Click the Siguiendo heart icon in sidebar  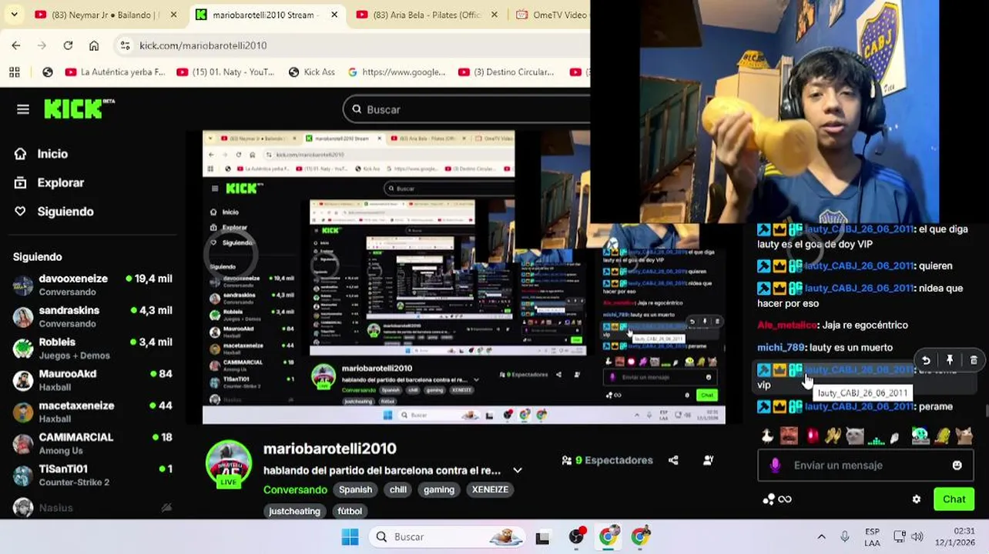point(21,211)
